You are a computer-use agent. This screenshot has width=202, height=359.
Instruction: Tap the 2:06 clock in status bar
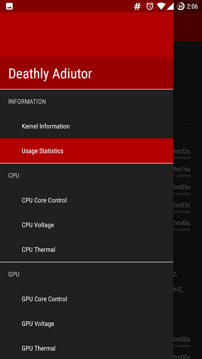click(x=192, y=6)
